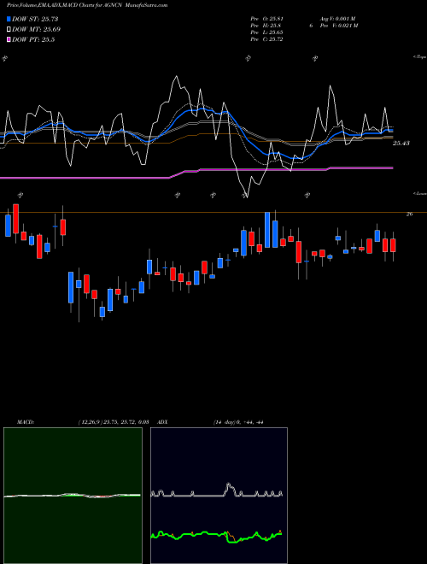This screenshot has height=564, width=427.
Task: Select the 'DOW ST: 25.73' legend label
Action: point(35,19)
